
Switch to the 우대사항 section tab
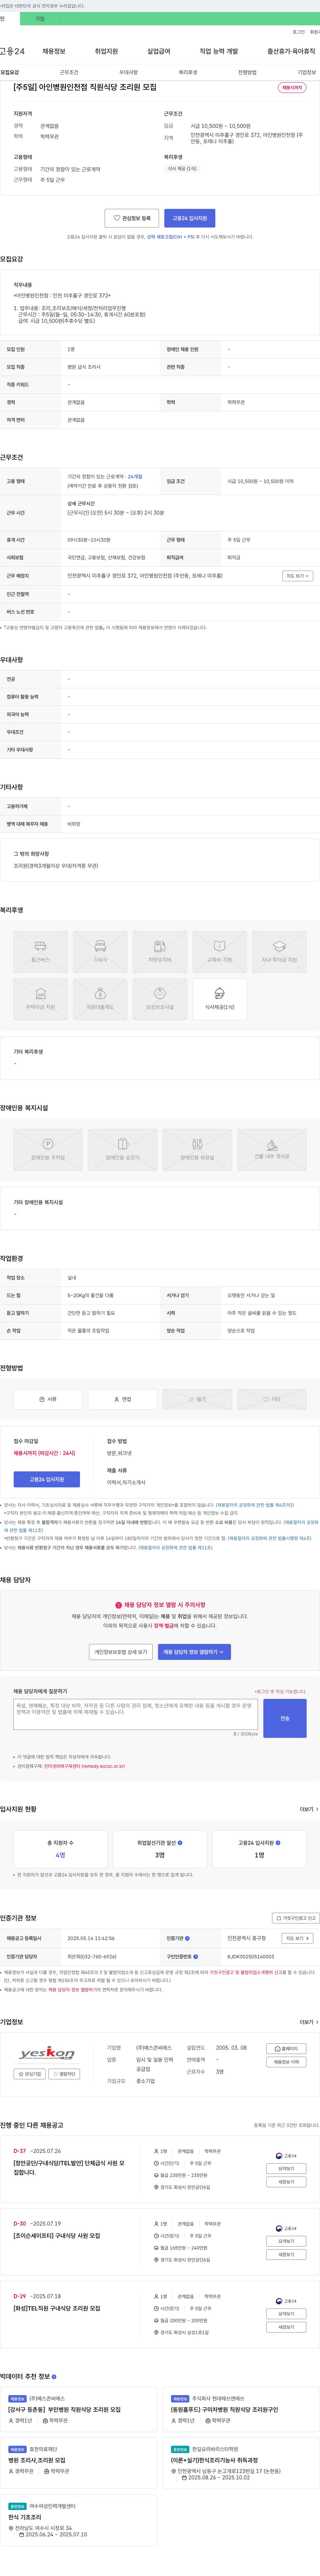click(x=128, y=72)
